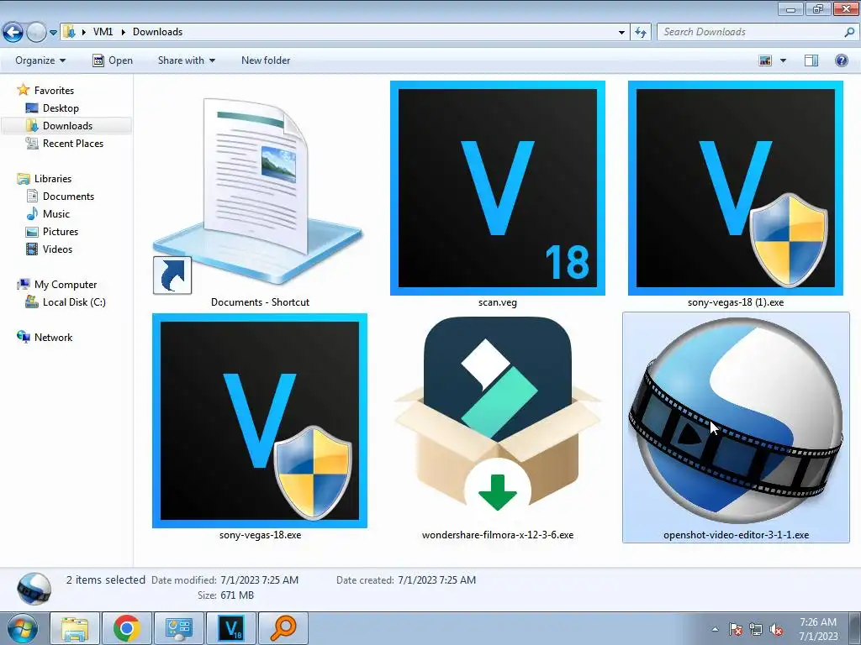Open the Windows Start menu
The width and height of the screenshot is (861, 645).
coord(23,628)
